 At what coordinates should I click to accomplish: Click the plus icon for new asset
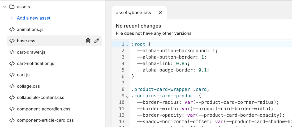coord(12,18)
